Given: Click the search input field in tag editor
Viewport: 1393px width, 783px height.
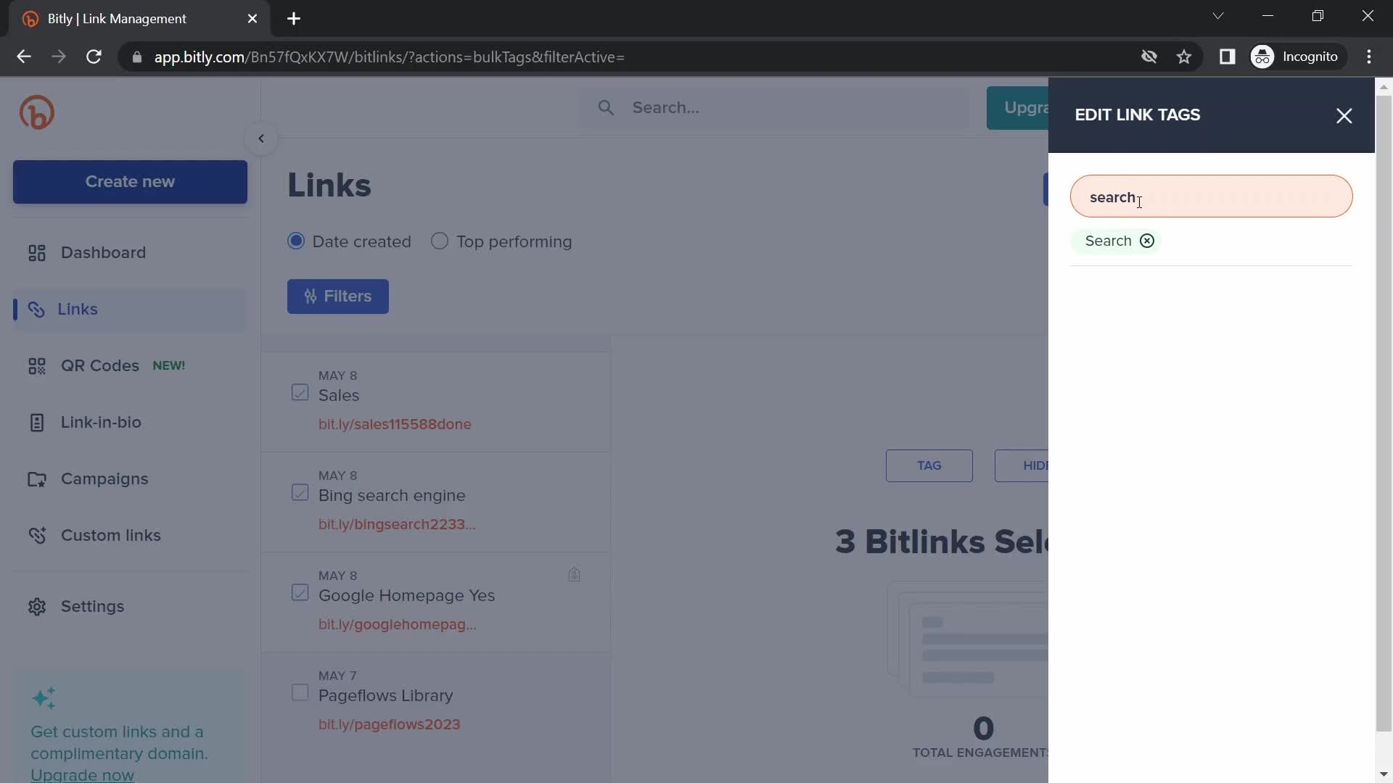Looking at the screenshot, I should tap(1209, 196).
